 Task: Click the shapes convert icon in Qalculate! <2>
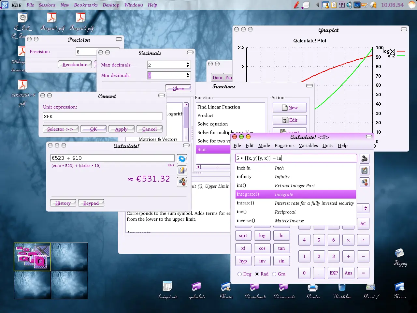click(x=365, y=182)
